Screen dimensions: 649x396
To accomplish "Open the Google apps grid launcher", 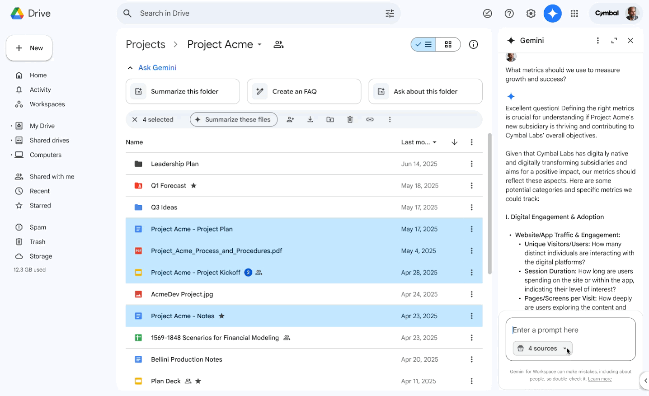I will [574, 14].
